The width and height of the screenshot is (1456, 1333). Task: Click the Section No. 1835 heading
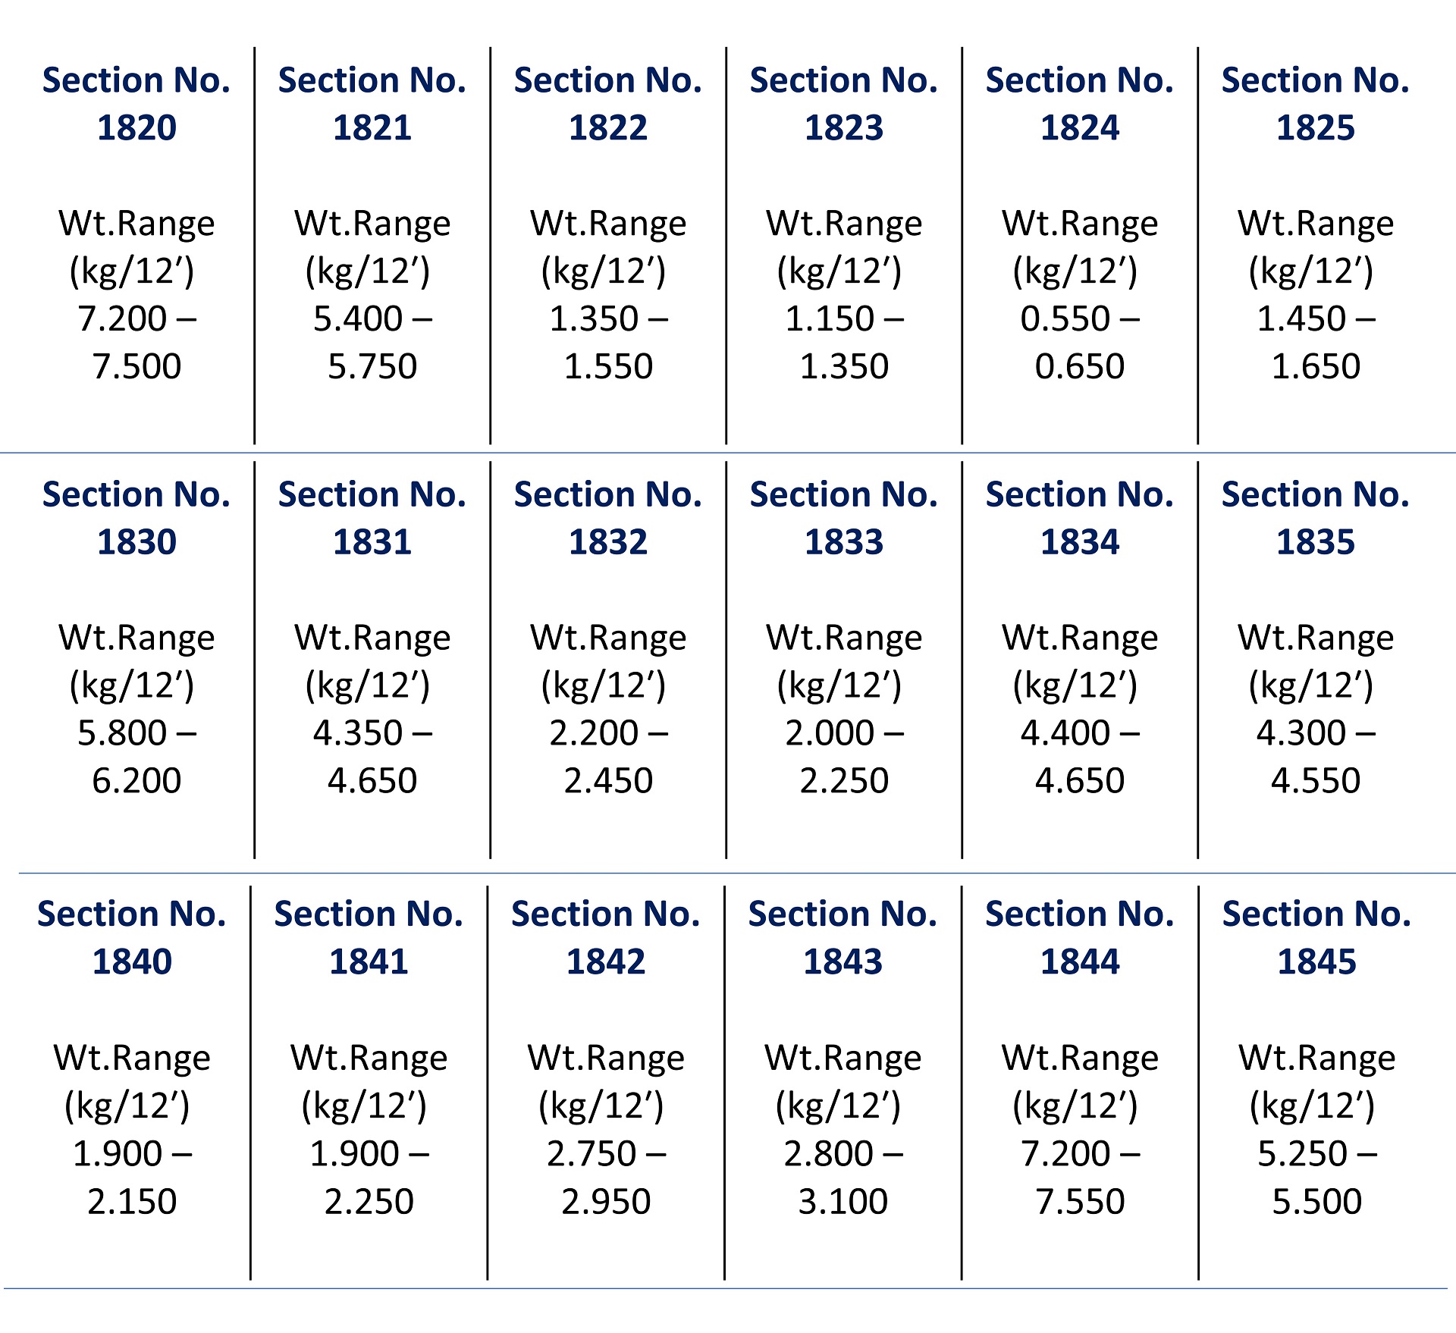pos(1316,518)
